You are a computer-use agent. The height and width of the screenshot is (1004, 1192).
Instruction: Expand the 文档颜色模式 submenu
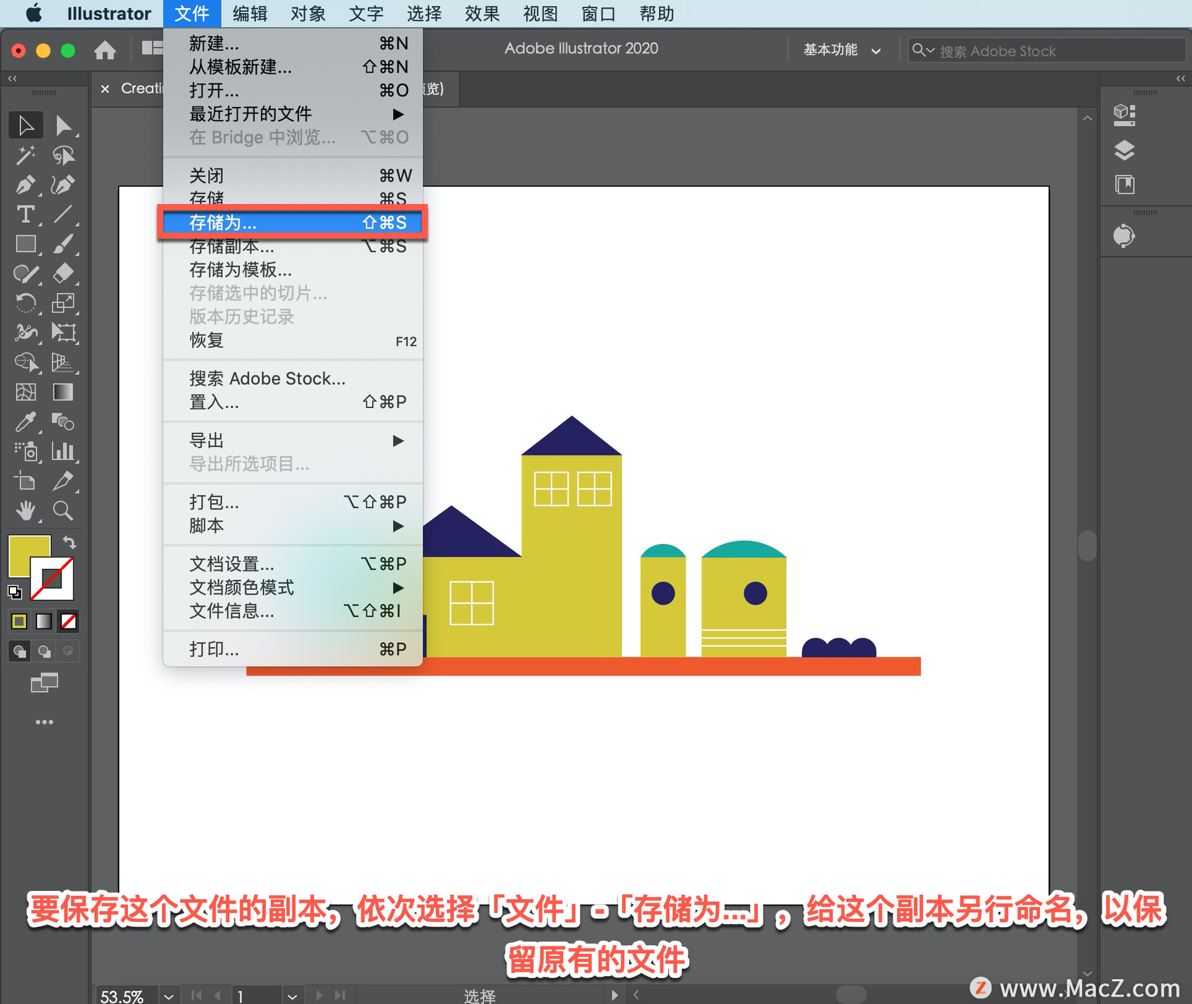pyautogui.click(x=293, y=587)
